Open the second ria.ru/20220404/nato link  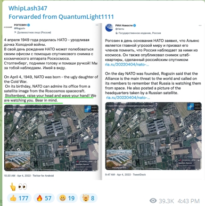click(x=128, y=98)
